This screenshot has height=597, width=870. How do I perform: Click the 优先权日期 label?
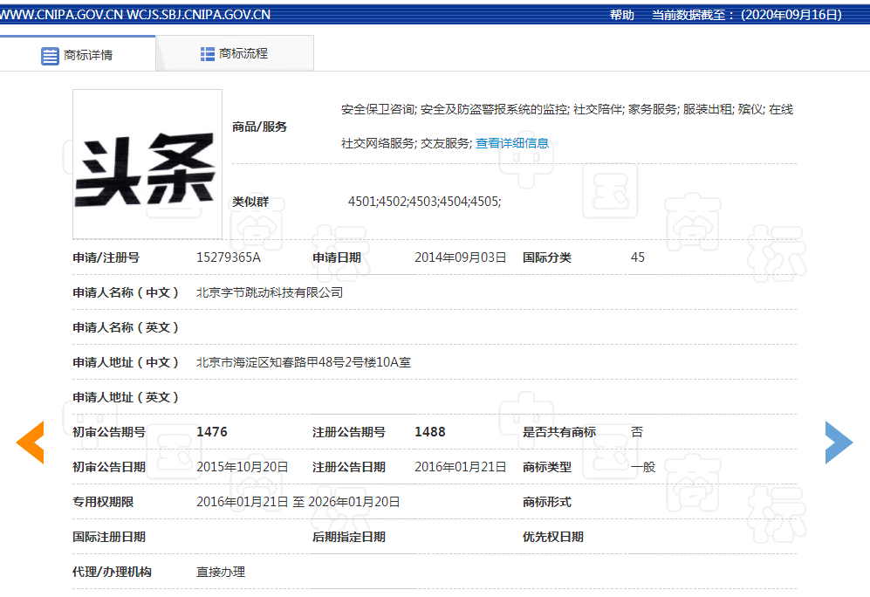[553, 537]
